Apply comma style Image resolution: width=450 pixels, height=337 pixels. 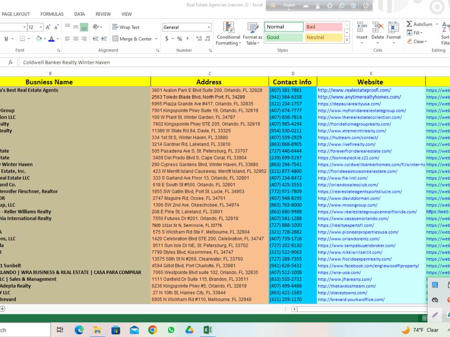188,39
